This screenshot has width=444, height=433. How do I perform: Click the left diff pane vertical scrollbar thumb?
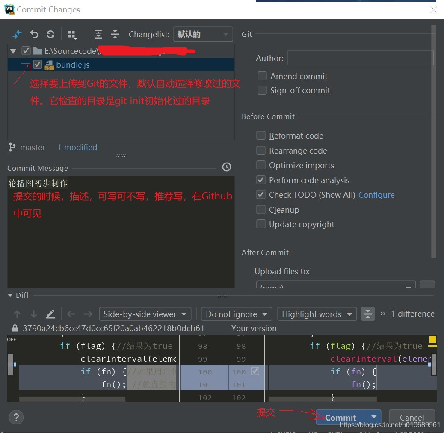(x=10, y=365)
